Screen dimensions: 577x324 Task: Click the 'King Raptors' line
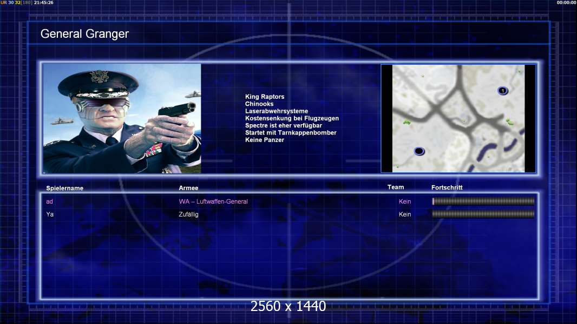pos(265,97)
